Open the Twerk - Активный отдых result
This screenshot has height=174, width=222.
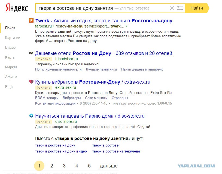[104, 21]
